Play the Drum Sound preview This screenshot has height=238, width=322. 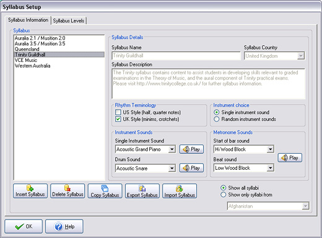click(x=191, y=168)
